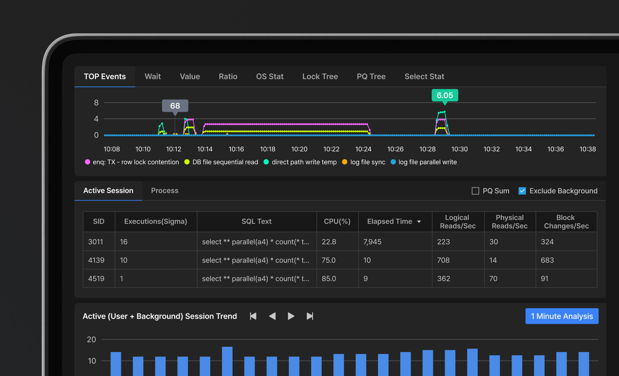The height and width of the screenshot is (376, 619).
Task: Toggle log file sync legend dot
Action: click(345, 162)
